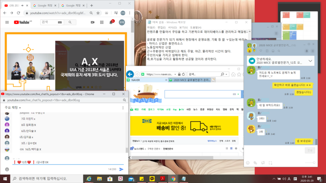Viewport: 326px width, 183px height.
Task: Expand IE search box dropdown arrow
Action: click(226, 74)
